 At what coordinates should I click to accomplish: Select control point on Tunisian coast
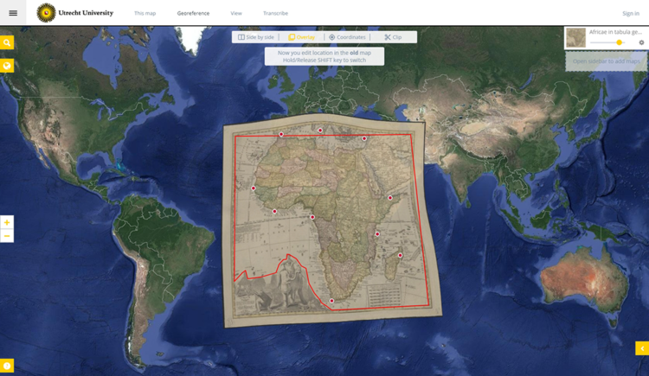(x=320, y=131)
